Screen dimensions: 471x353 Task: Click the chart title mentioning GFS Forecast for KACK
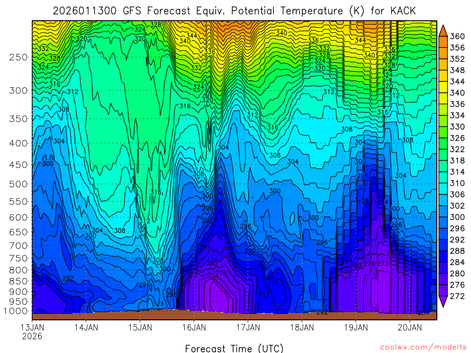coord(234,11)
